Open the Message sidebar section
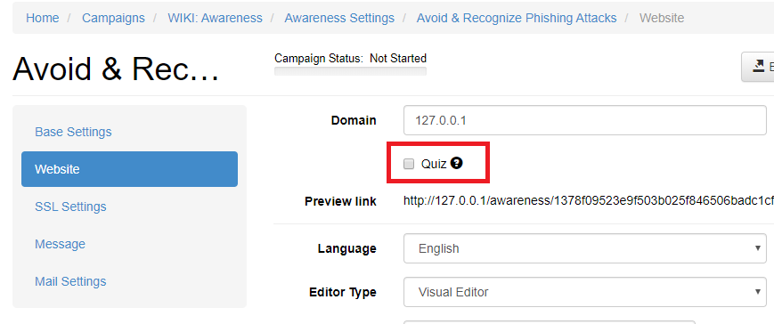This screenshot has width=774, height=324. tap(60, 244)
